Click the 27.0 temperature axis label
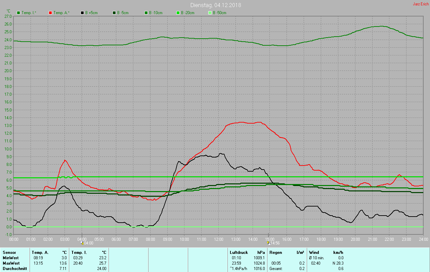 [8, 16]
